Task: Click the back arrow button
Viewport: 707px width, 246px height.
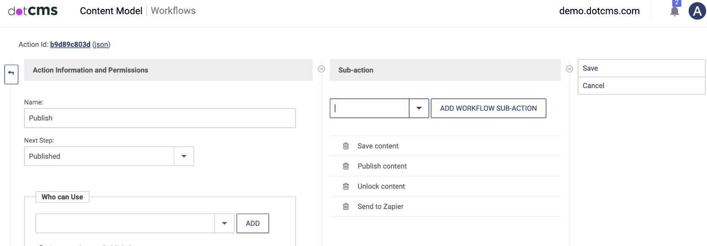Action: coord(11,74)
